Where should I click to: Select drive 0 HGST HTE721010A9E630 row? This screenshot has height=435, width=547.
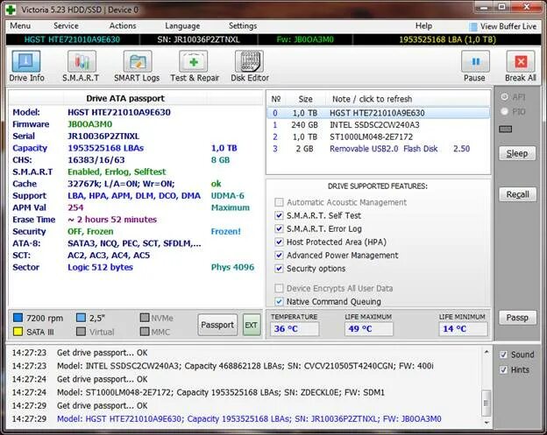click(378, 113)
